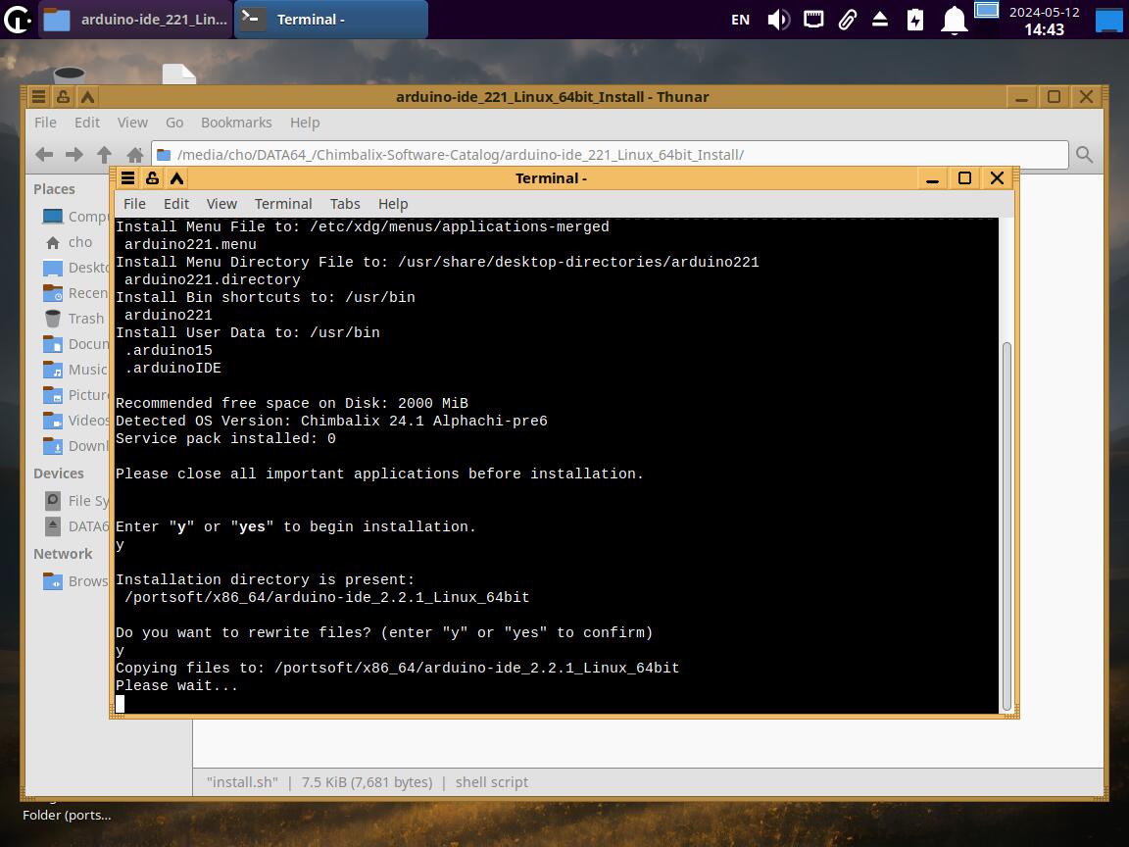Select DATA64 device in sidebar

click(x=74, y=526)
